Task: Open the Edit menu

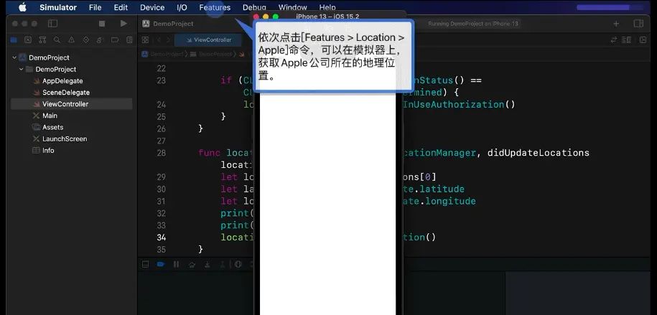Action: (x=121, y=8)
